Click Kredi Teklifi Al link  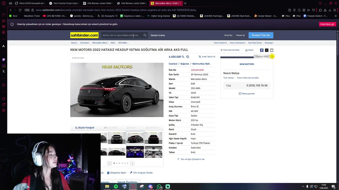207,57
